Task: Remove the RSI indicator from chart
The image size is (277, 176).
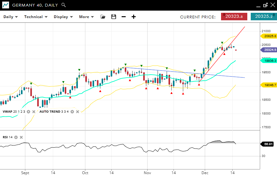Action: click(x=21, y=137)
